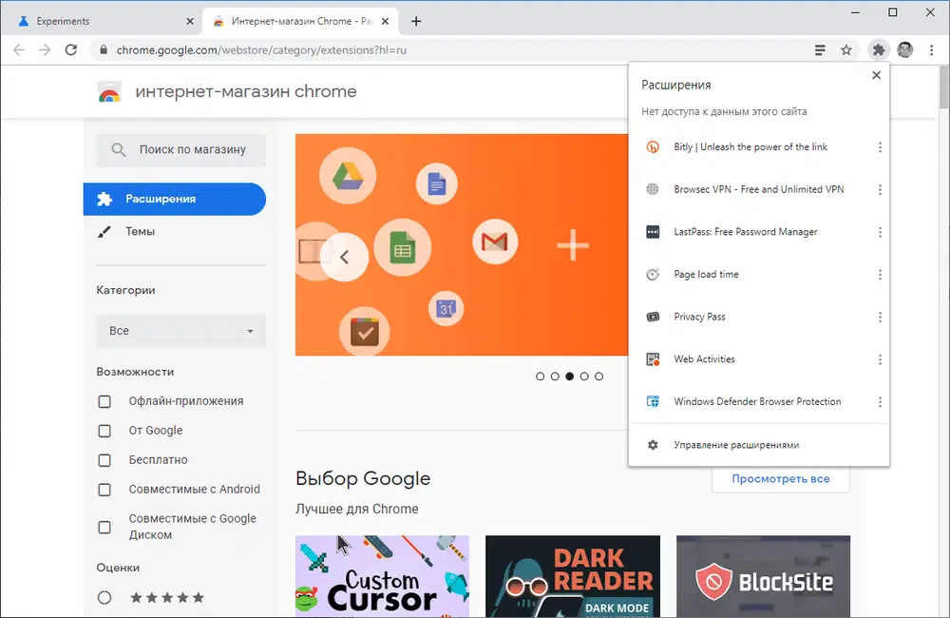This screenshot has width=950, height=618.
Task: Open the media control playlist icon in toolbar
Action: click(820, 49)
